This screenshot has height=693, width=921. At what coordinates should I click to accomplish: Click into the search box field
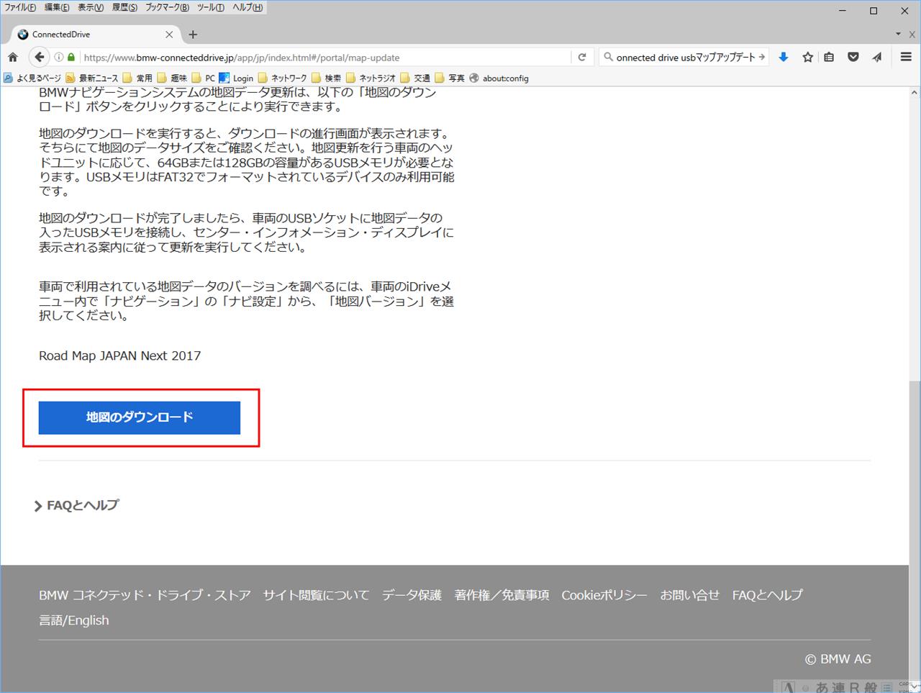(685, 58)
